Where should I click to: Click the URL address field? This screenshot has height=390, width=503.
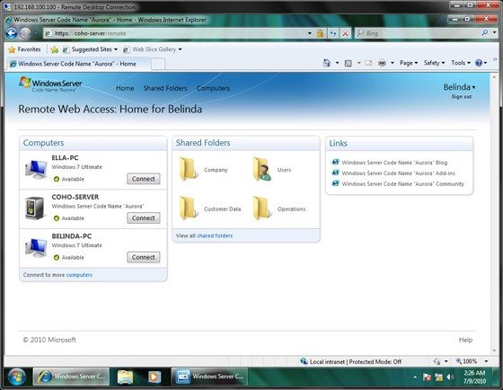coord(175,33)
